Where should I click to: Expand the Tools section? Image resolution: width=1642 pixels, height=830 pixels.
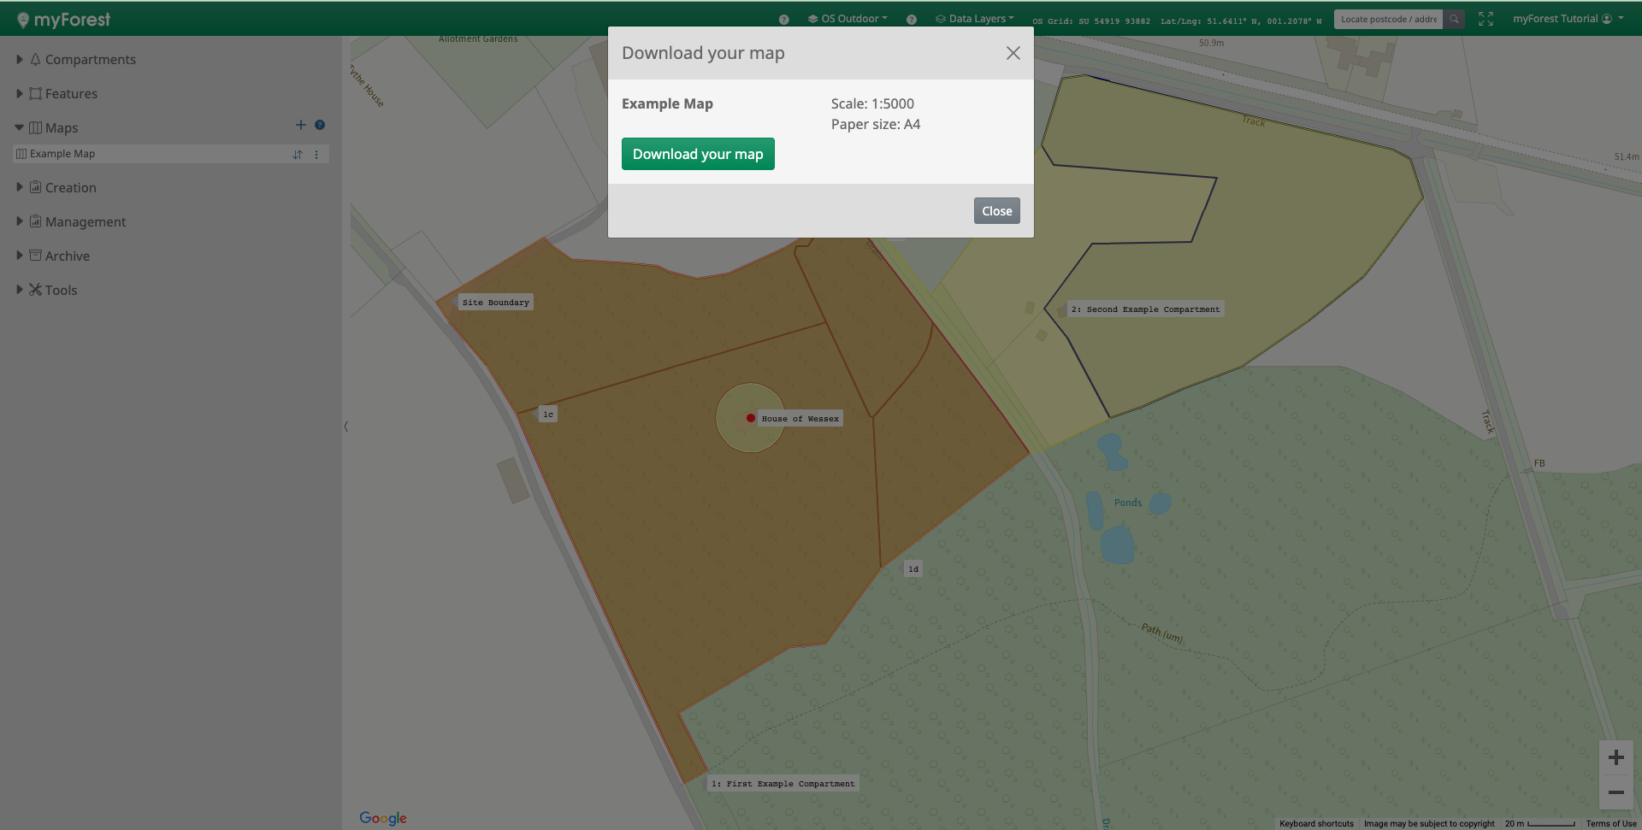pos(20,290)
